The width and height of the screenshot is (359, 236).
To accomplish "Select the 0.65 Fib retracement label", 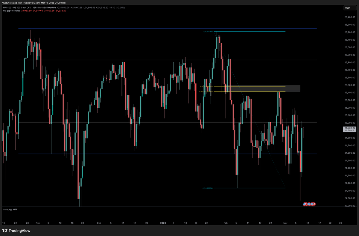I will pyautogui.click(x=206, y=87).
